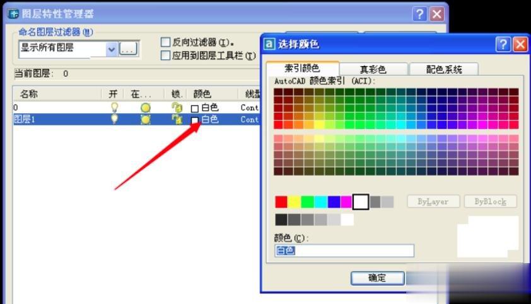Click the color box of 图层1
This screenshot has width=531, height=304.
[195, 120]
